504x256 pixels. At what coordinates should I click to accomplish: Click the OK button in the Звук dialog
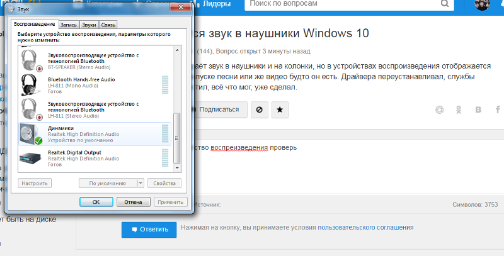pyautogui.click(x=96, y=202)
